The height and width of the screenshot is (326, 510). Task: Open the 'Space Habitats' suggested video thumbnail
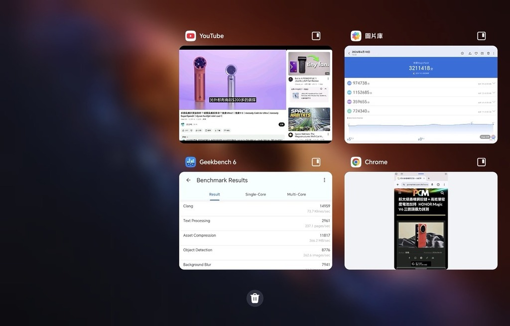(309, 119)
